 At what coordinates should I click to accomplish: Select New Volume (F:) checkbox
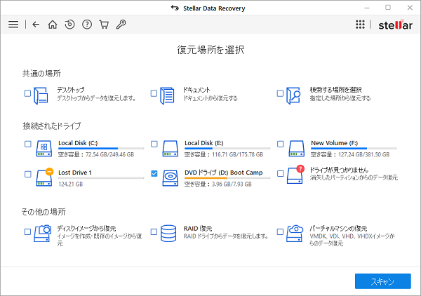click(281, 144)
